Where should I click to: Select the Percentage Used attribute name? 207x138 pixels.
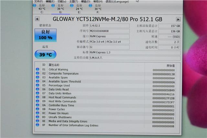point(59,86)
